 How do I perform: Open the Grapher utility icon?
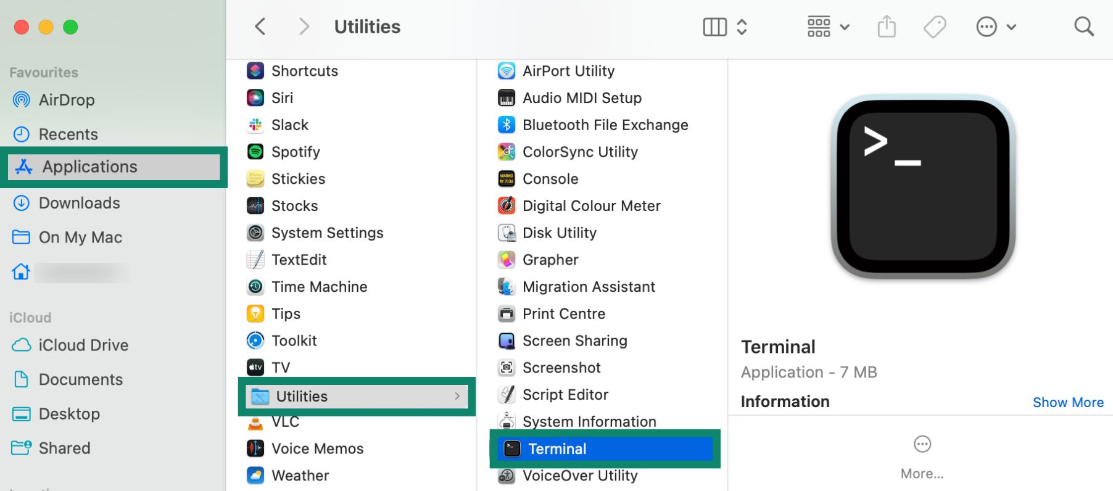[506, 260]
